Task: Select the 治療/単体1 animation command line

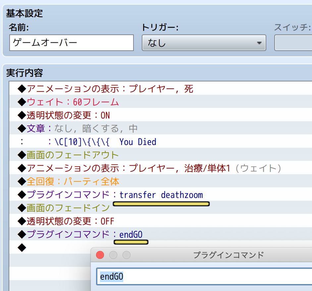Action: pyautogui.click(x=154, y=168)
